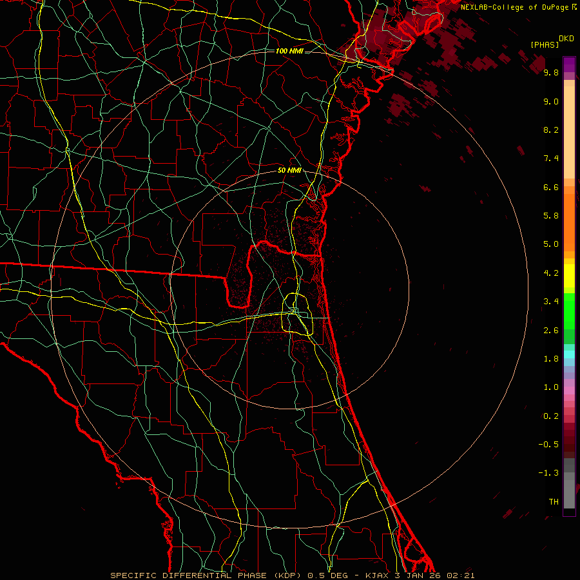Pick the bright green color bar segment

click(569, 310)
